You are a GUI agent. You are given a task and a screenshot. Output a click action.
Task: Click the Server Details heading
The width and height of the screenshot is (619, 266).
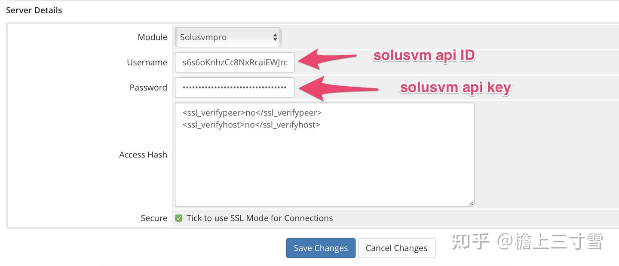coord(34,10)
